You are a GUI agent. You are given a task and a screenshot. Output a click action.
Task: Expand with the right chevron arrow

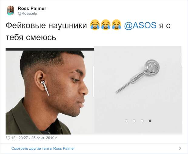(x=180, y=149)
